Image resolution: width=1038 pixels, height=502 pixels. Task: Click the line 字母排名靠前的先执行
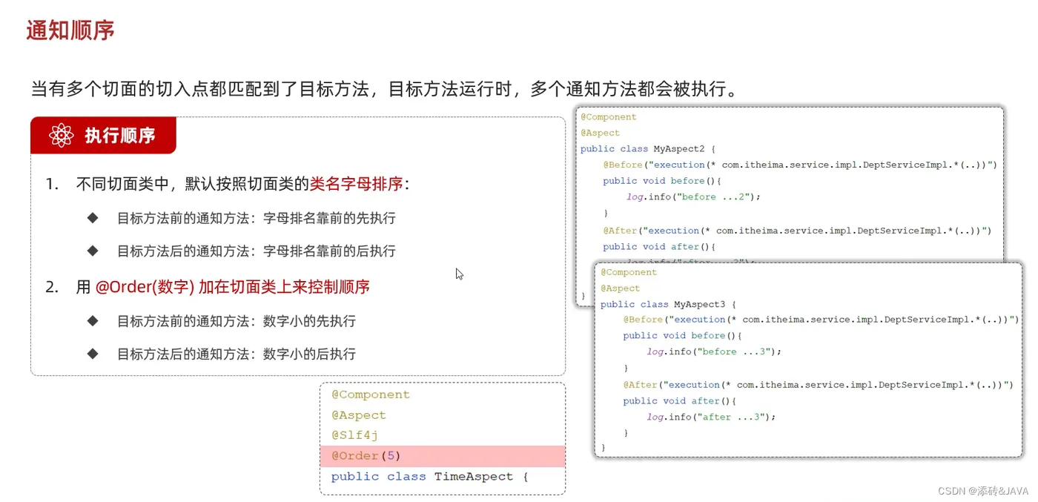point(257,218)
